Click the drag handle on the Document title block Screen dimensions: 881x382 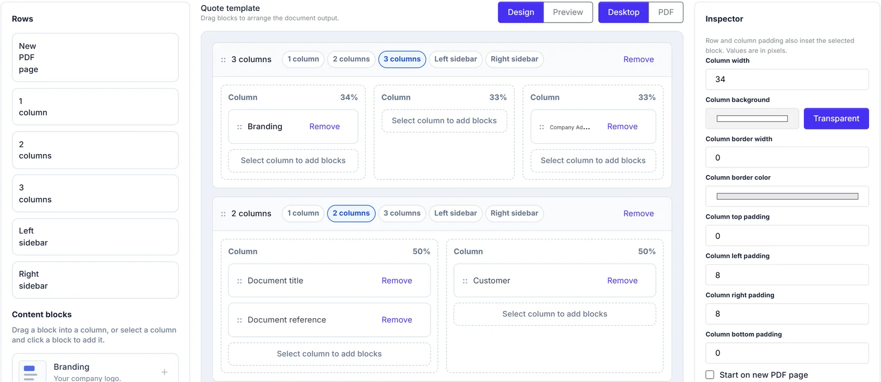tap(240, 281)
